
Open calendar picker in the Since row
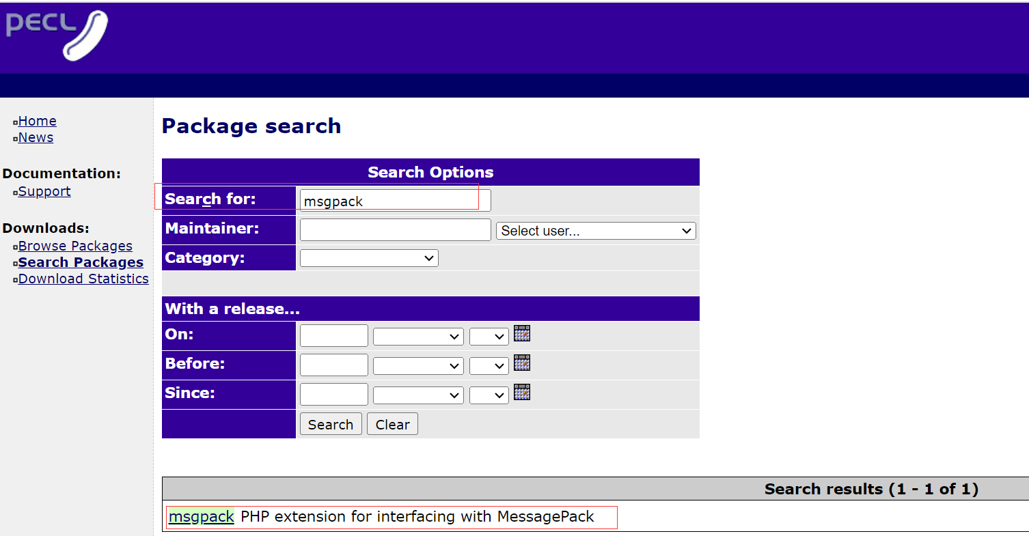tap(522, 392)
